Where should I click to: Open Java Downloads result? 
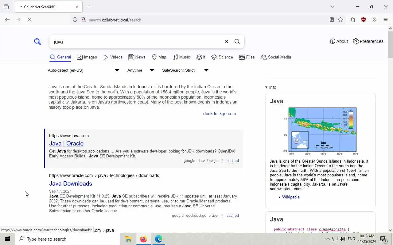(71, 183)
